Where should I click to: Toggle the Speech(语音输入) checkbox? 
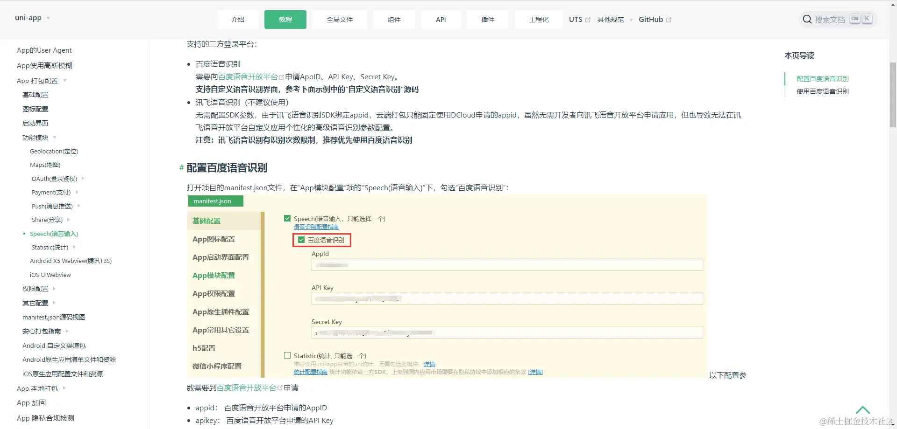(x=287, y=218)
